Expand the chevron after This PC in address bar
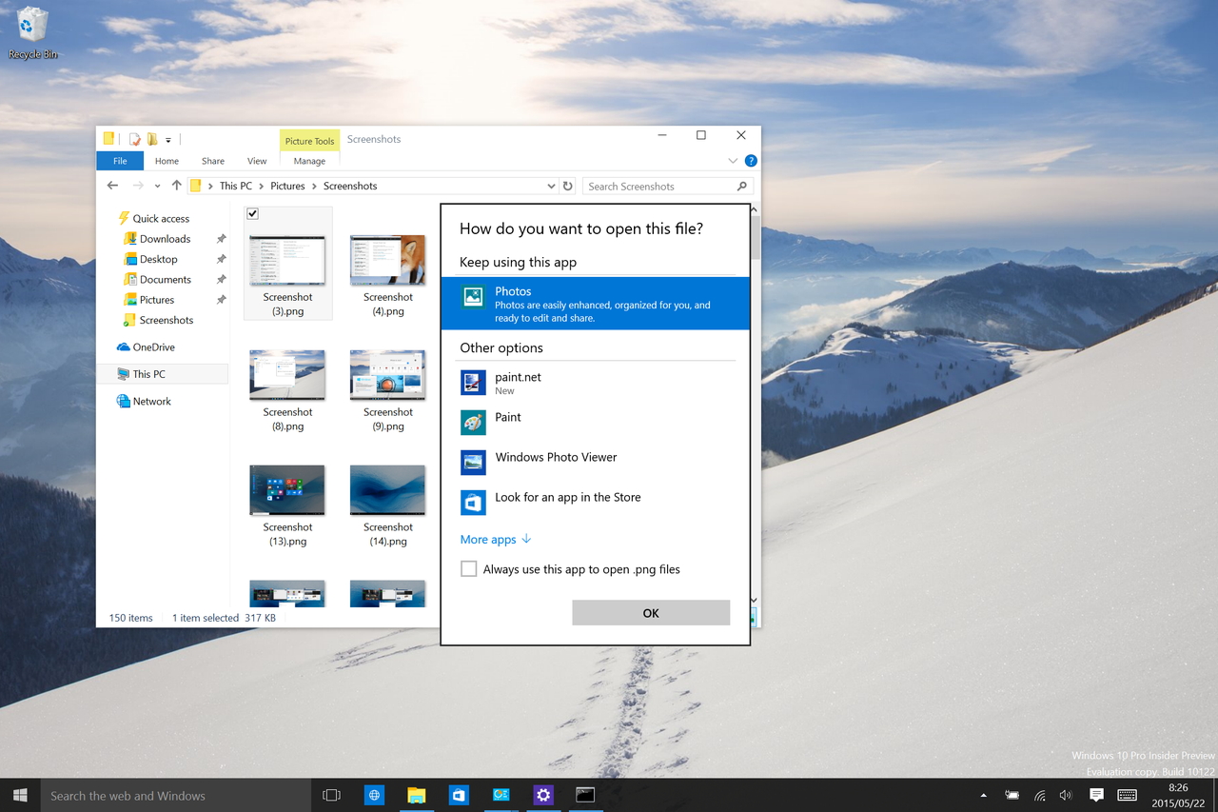This screenshot has height=812, width=1218. tap(262, 186)
